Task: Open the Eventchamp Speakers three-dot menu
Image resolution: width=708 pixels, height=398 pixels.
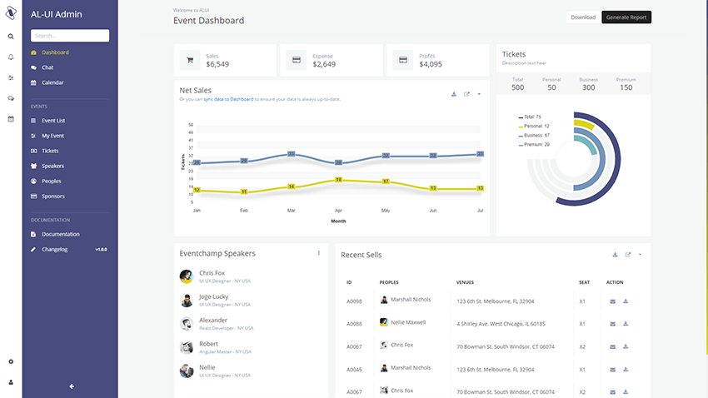Action: [x=319, y=253]
